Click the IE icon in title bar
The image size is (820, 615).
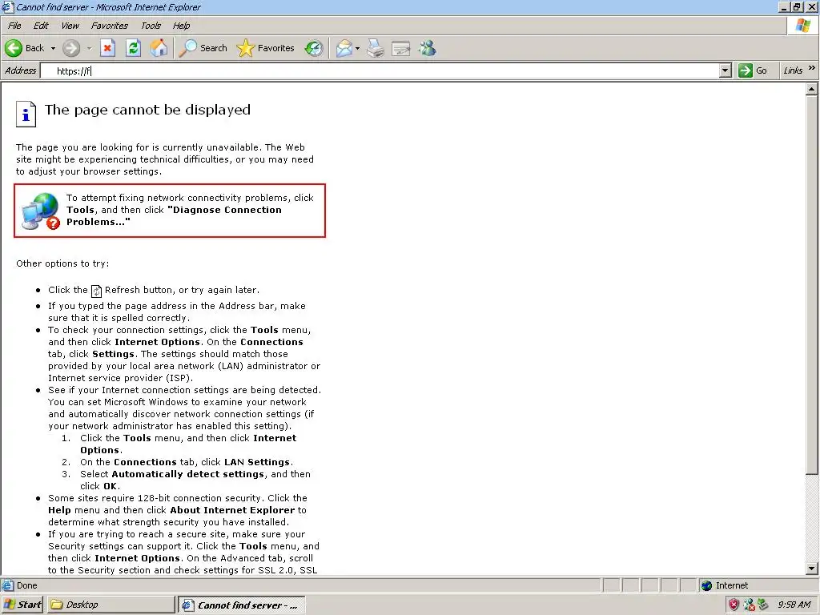pos(6,6)
